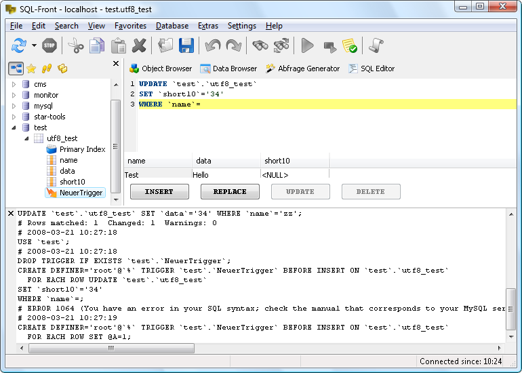This screenshot has height=373, width=522.
Task: Click the Redo arrow icon
Action: point(234,45)
